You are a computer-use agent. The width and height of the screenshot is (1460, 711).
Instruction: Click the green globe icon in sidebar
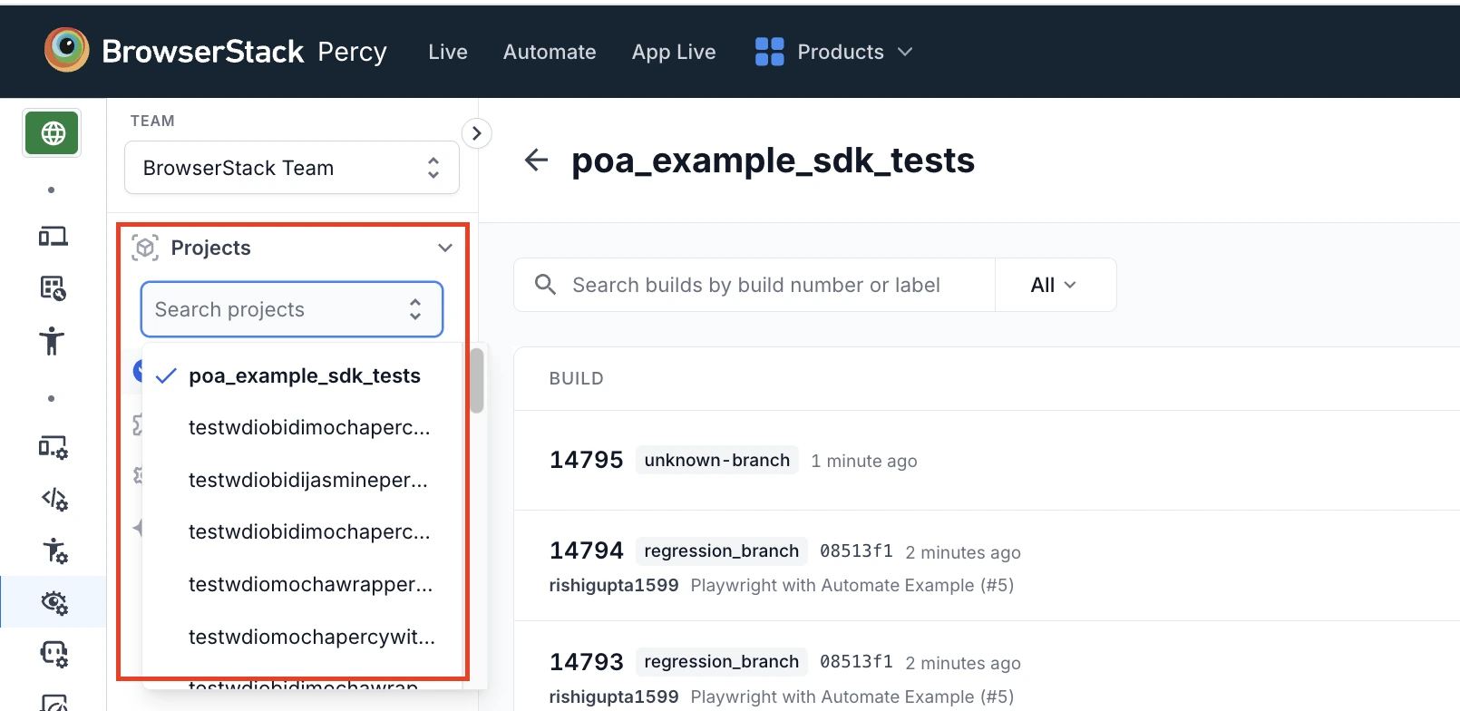53,133
